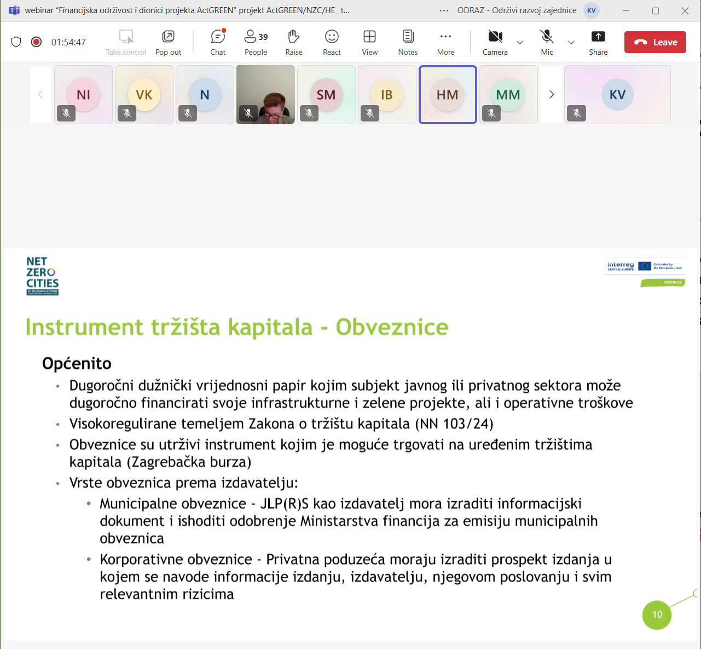Select participant tile NI
The image size is (701, 649).
[x=83, y=95]
